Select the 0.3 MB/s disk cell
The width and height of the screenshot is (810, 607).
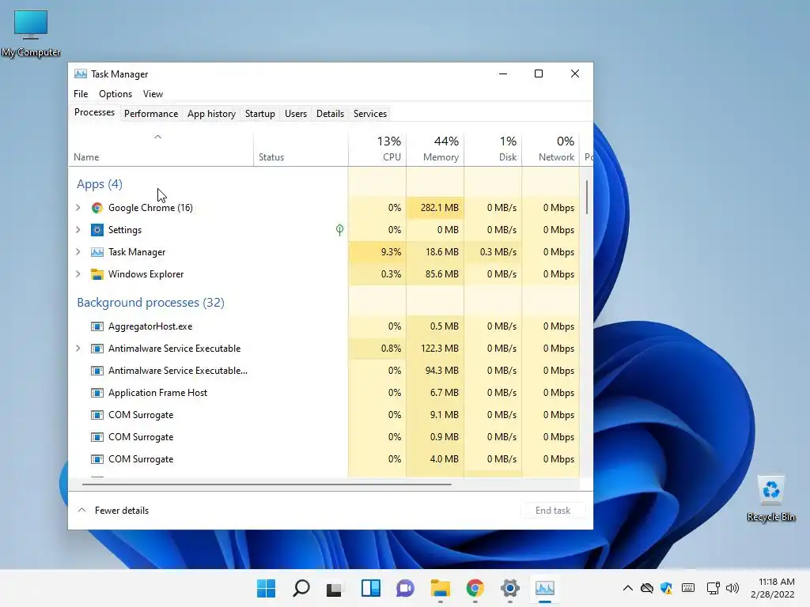(493, 252)
